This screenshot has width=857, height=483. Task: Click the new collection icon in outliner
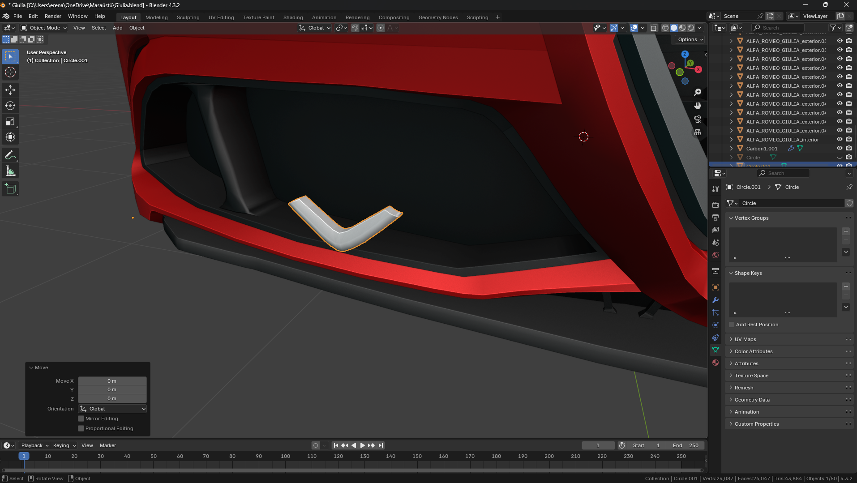[849, 28]
